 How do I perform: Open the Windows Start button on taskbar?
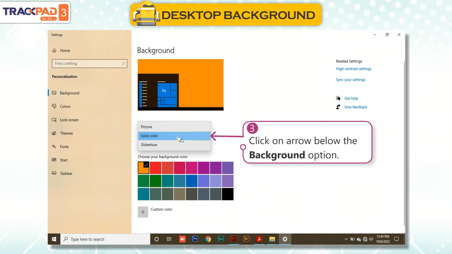pos(54,239)
